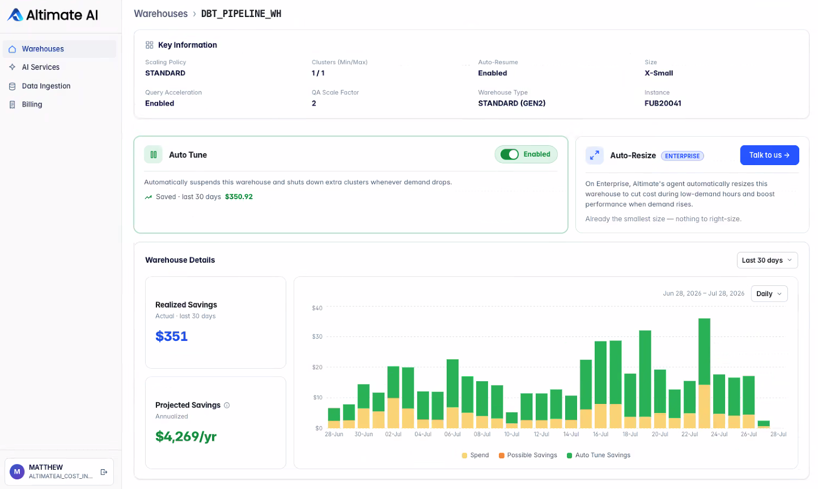This screenshot has height=489, width=818.
Task: Click the MATTHEW account name
Action: coord(46,467)
